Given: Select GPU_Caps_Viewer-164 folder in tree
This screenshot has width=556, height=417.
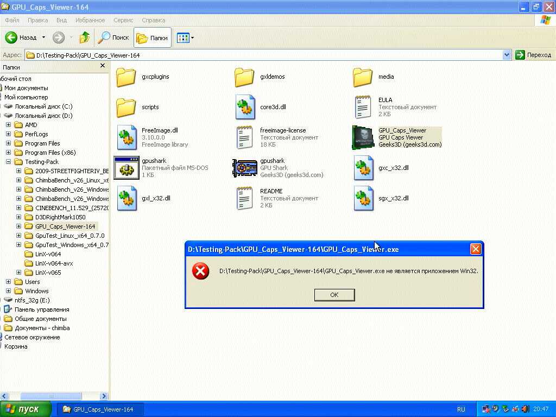Looking at the screenshot, I should [x=65, y=226].
